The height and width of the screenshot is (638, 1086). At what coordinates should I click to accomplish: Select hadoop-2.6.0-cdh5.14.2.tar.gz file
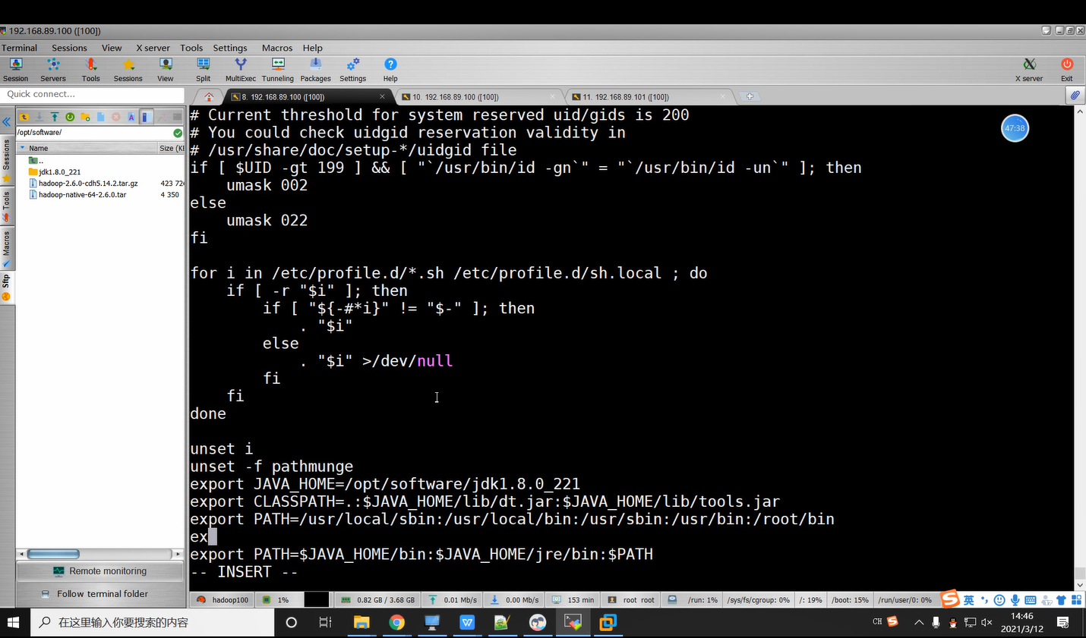coord(88,184)
